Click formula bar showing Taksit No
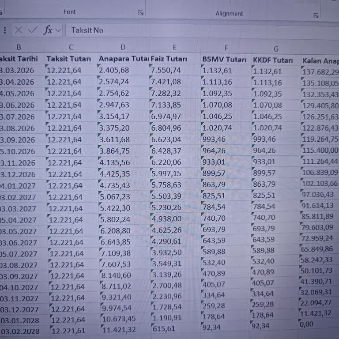 pyautogui.click(x=201, y=31)
